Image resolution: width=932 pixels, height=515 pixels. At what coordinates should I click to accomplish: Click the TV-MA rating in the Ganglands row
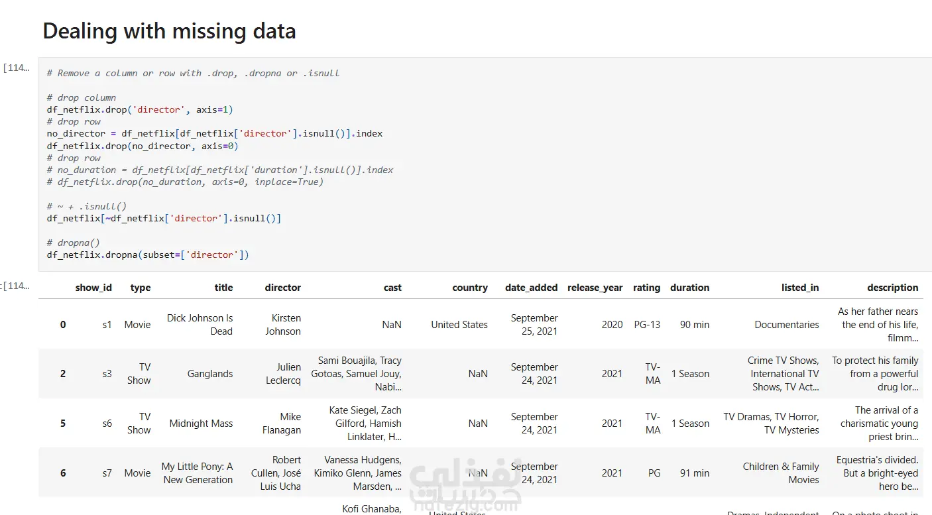(653, 374)
